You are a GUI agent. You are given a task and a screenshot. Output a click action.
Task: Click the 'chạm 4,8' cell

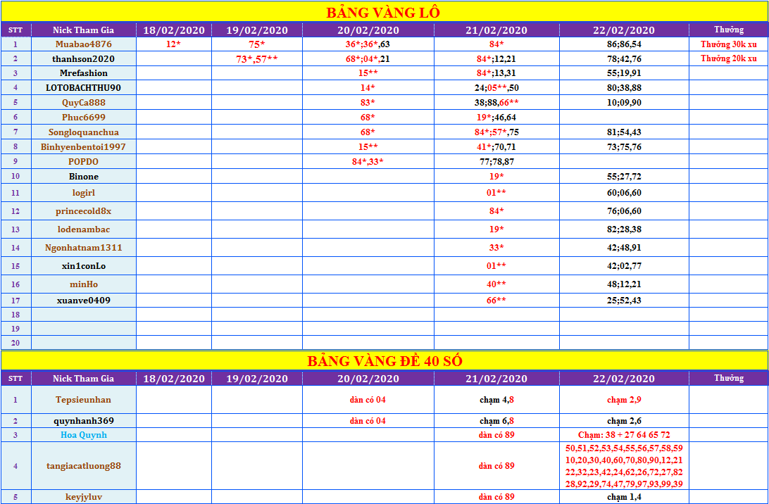[496, 400]
